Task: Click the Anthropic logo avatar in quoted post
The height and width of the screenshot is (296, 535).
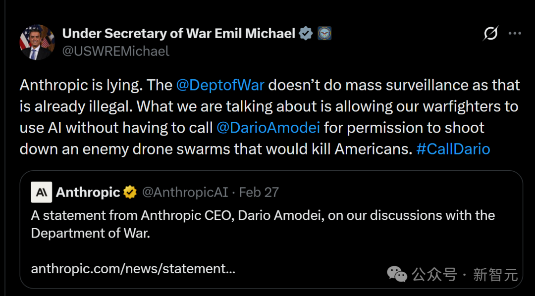Action: (x=41, y=192)
